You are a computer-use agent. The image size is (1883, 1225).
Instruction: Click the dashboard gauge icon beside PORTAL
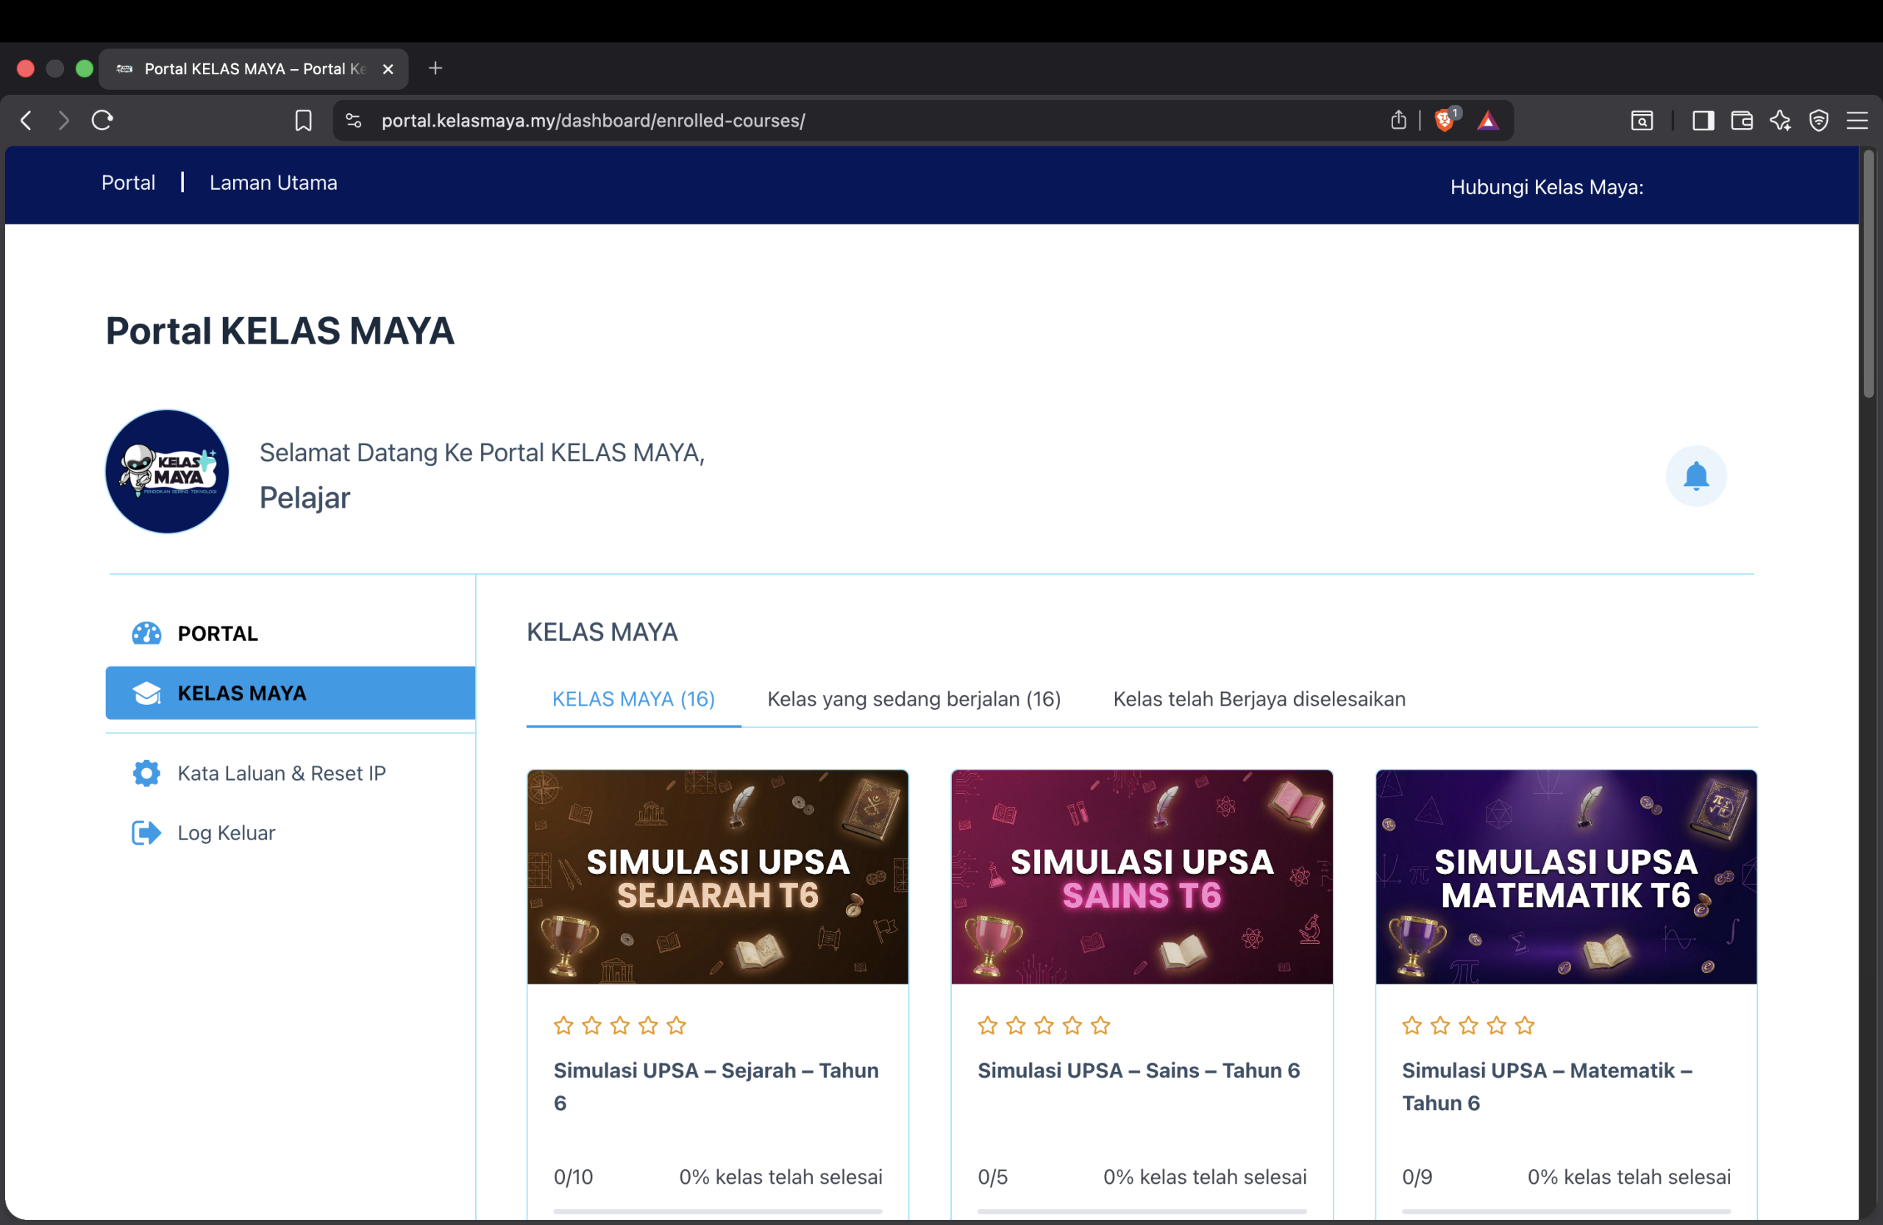[146, 633]
